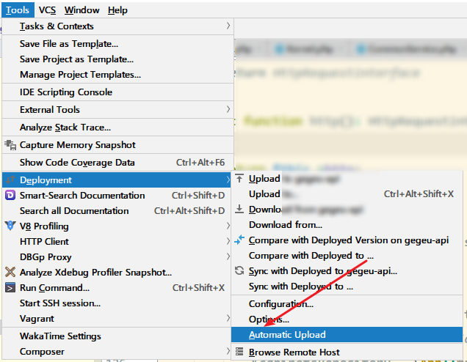Open deployment Configuration settings

click(280, 304)
